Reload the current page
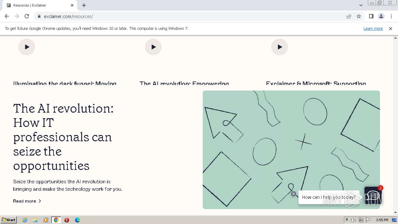This screenshot has width=398, height=224. [27, 16]
